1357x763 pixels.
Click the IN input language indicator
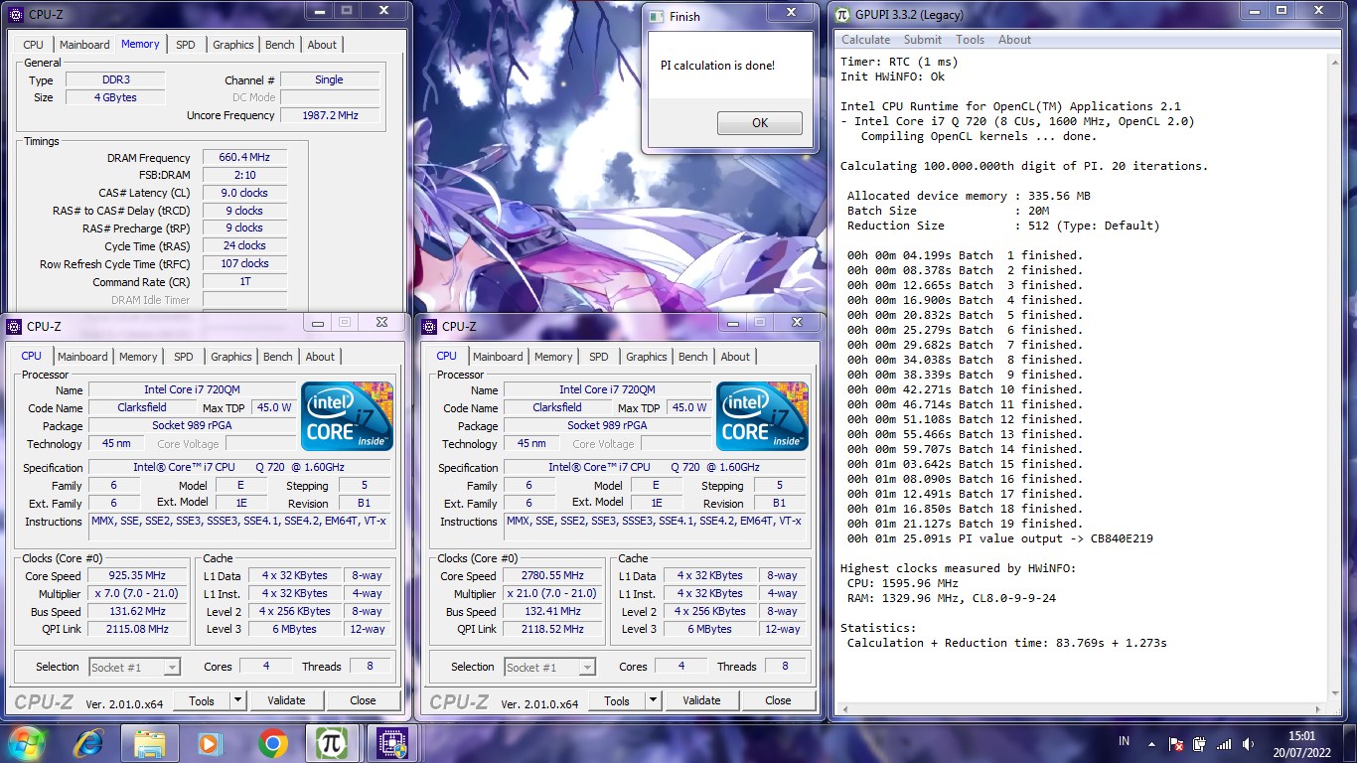[1125, 741]
